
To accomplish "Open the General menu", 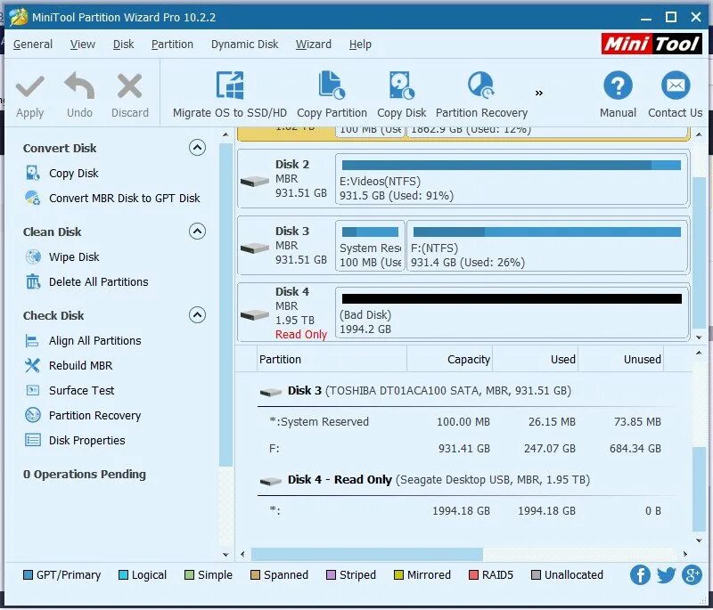I will pyautogui.click(x=33, y=44).
